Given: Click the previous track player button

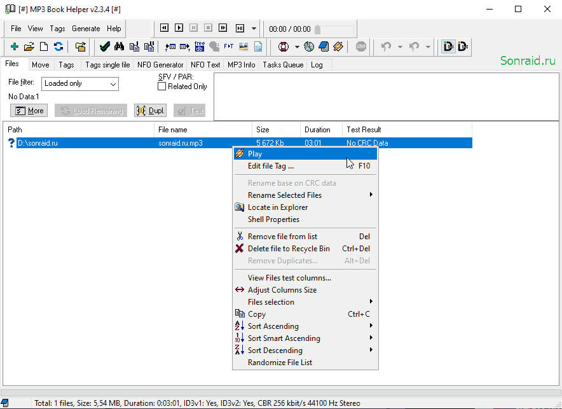Looking at the screenshot, I should point(164,28).
